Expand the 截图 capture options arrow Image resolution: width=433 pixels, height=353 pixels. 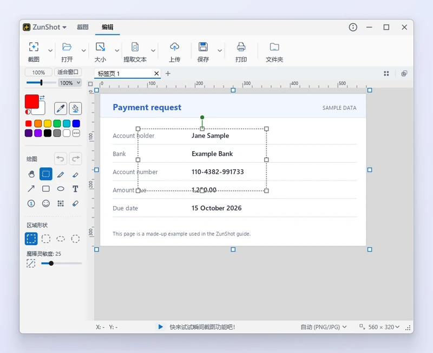pyautogui.click(x=50, y=50)
